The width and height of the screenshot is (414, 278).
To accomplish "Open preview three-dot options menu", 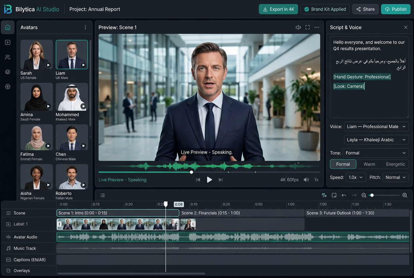I will coord(317,28).
